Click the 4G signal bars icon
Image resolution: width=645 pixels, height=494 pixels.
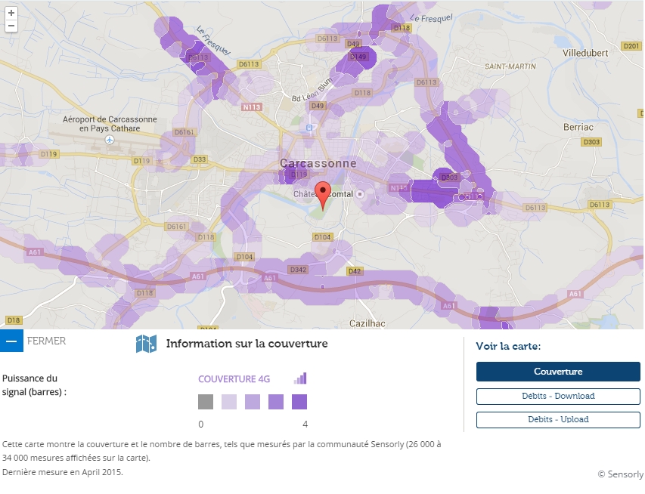click(x=300, y=378)
